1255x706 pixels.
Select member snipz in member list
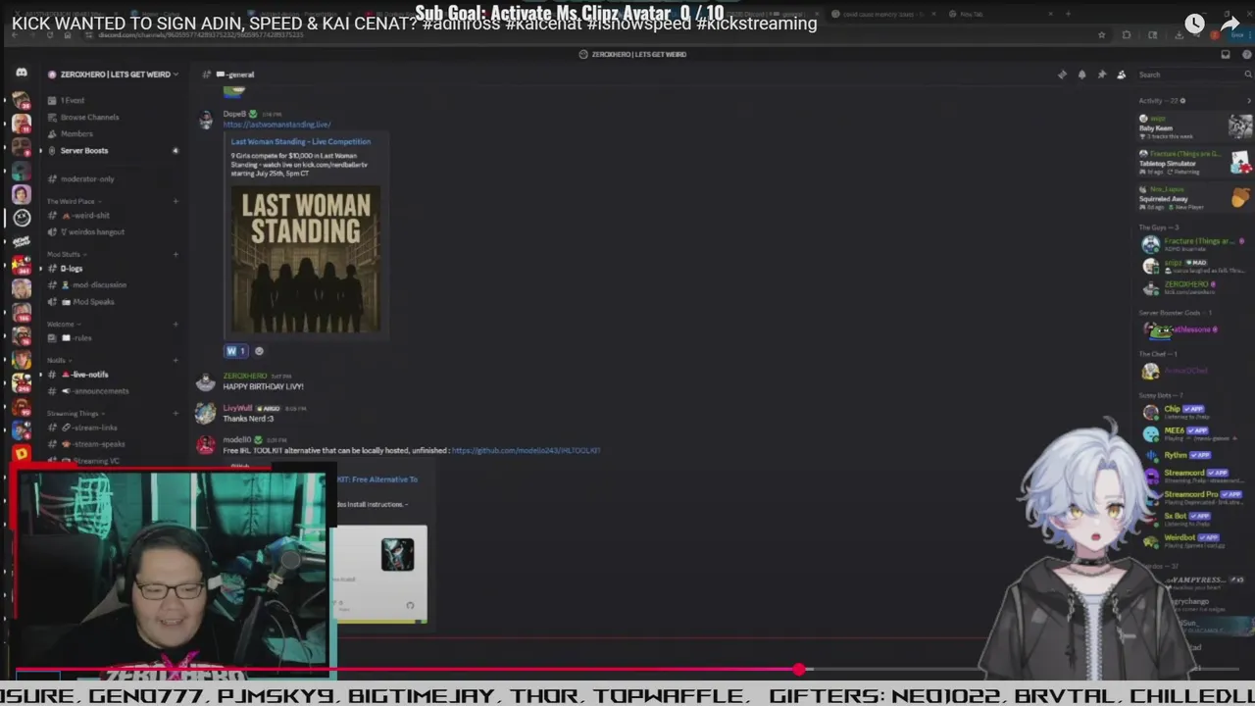pyautogui.click(x=1194, y=266)
